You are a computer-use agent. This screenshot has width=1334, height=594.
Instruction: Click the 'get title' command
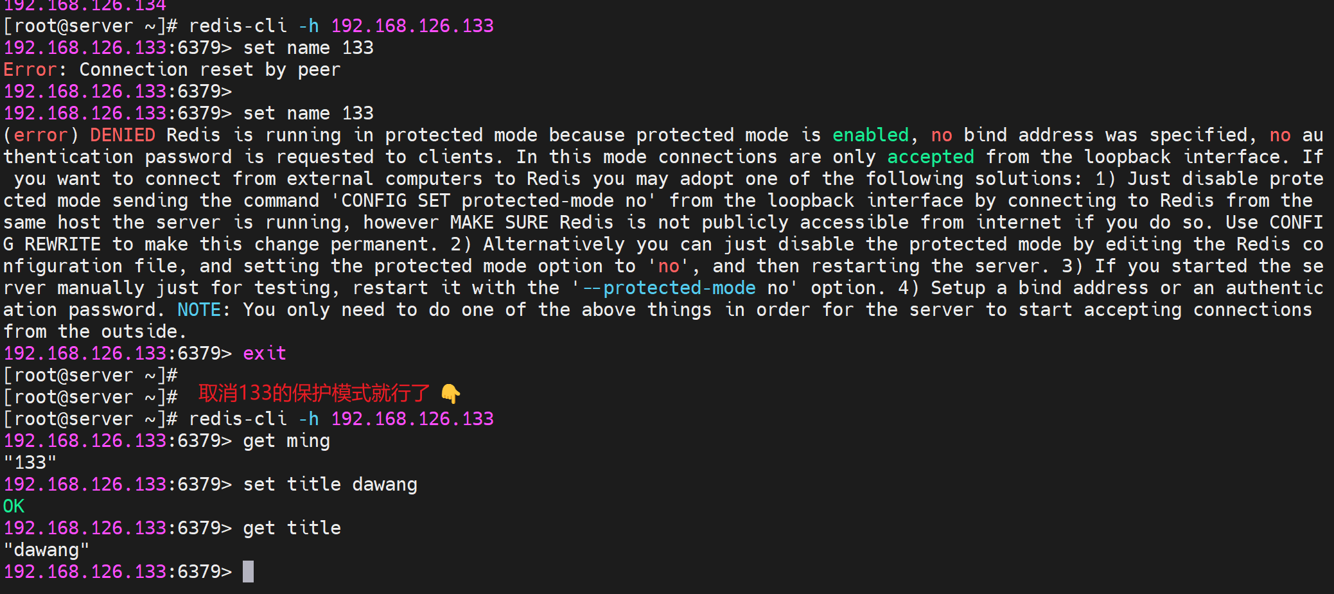coord(292,528)
